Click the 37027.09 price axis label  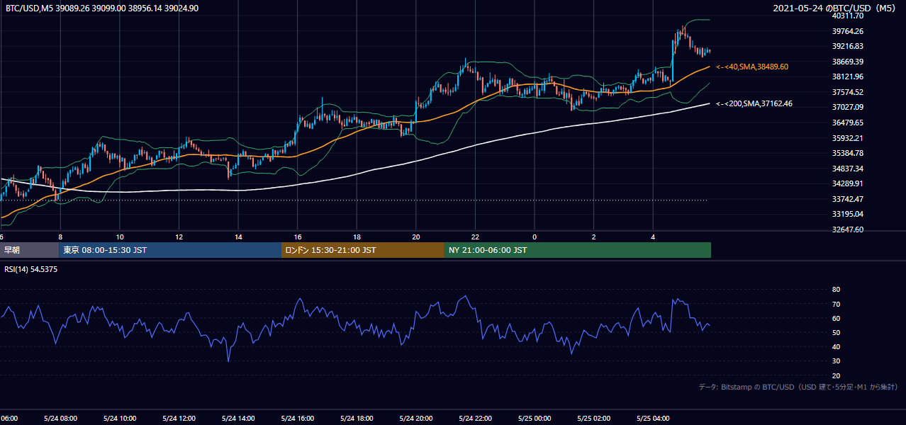[x=848, y=107]
